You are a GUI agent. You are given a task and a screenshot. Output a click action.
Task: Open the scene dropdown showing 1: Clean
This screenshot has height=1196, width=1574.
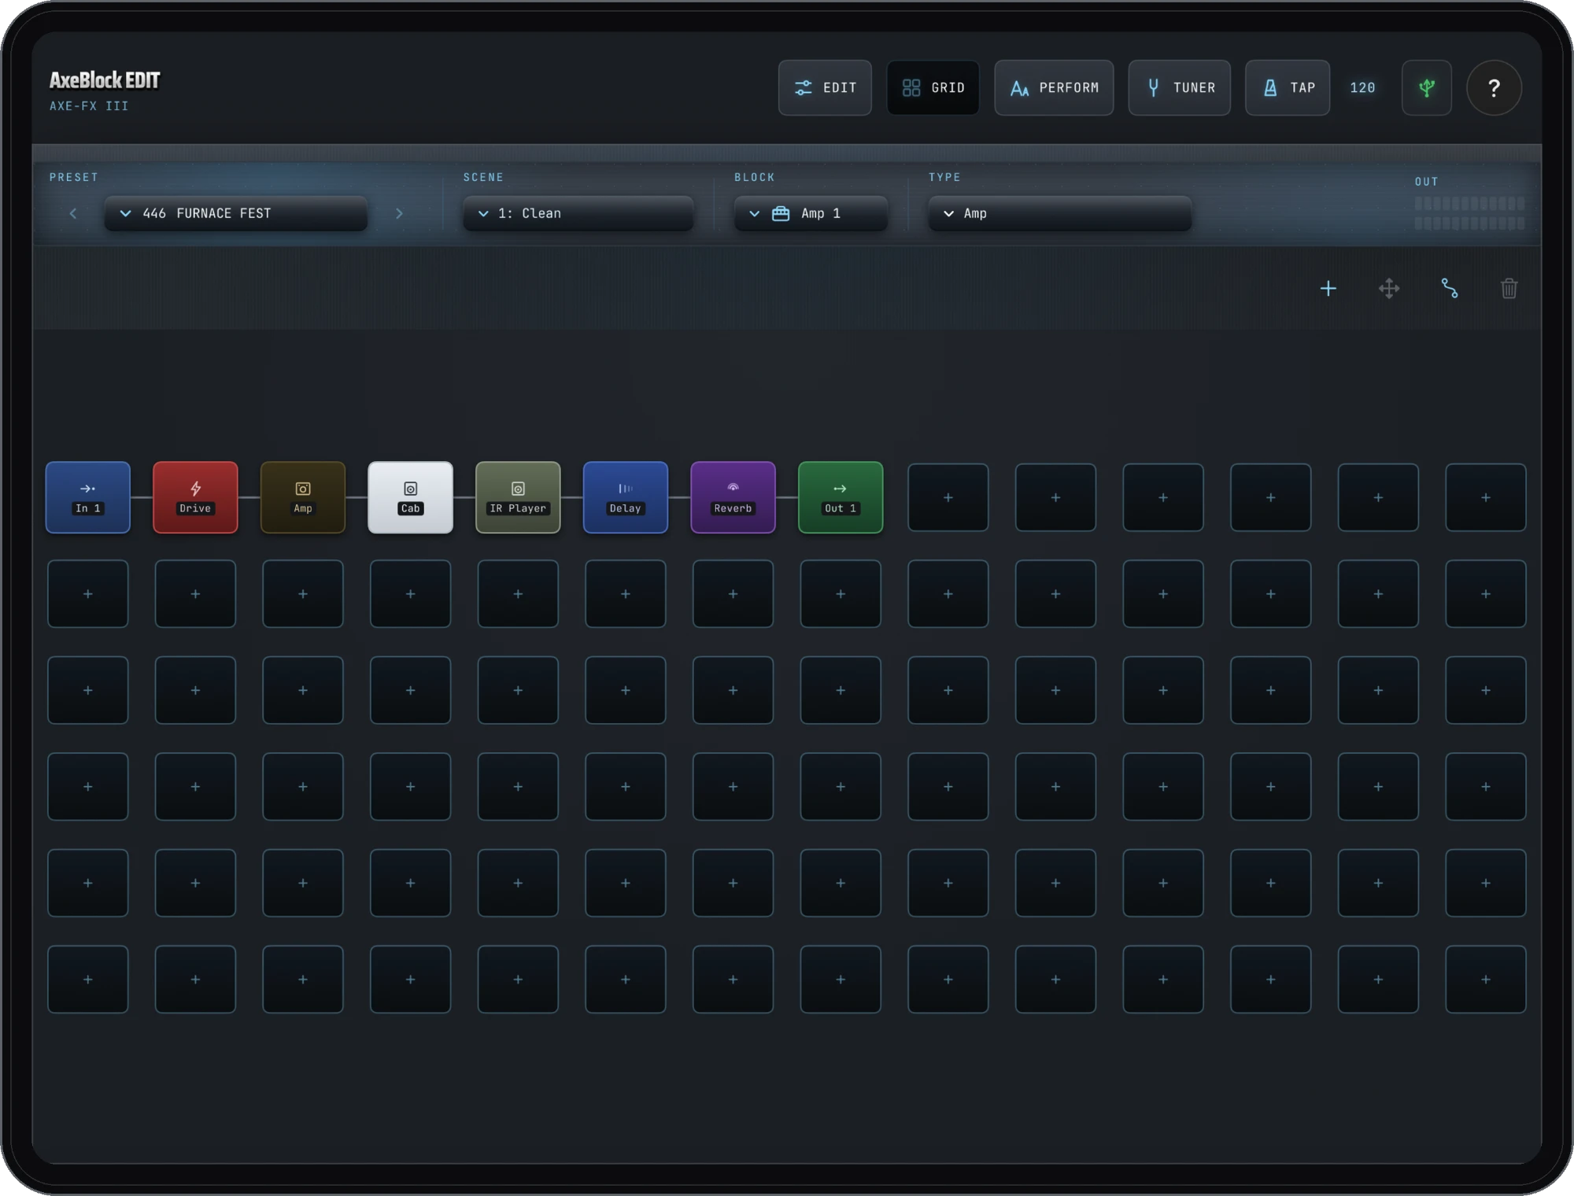[x=578, y=213]
